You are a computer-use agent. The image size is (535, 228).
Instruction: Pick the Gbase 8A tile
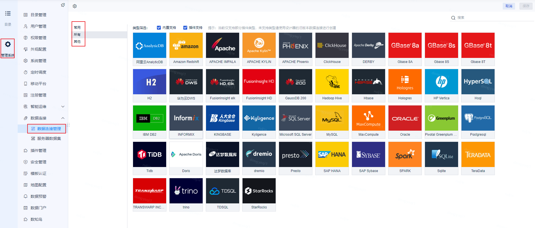405,49
